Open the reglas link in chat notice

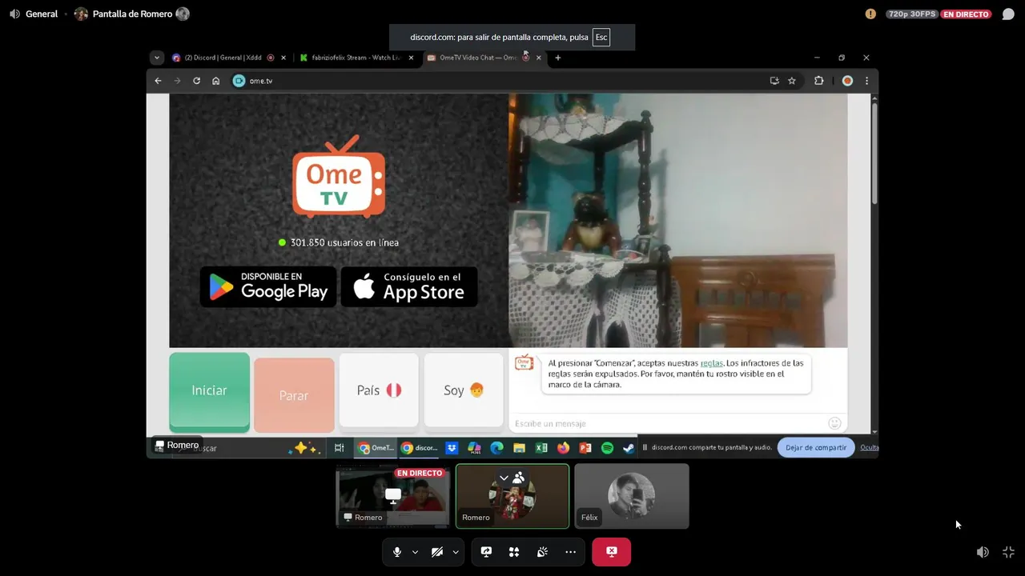[711, 363]
